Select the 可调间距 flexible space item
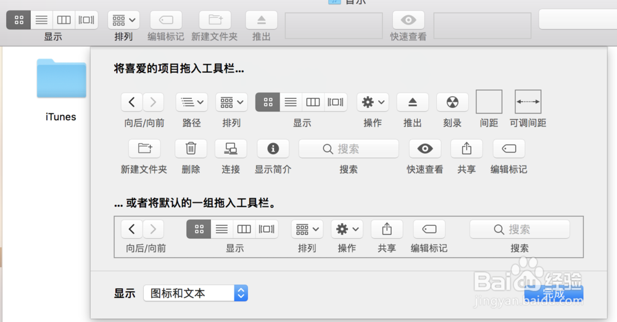The height and width of the screenshot is (322, 617). point(528,102)
